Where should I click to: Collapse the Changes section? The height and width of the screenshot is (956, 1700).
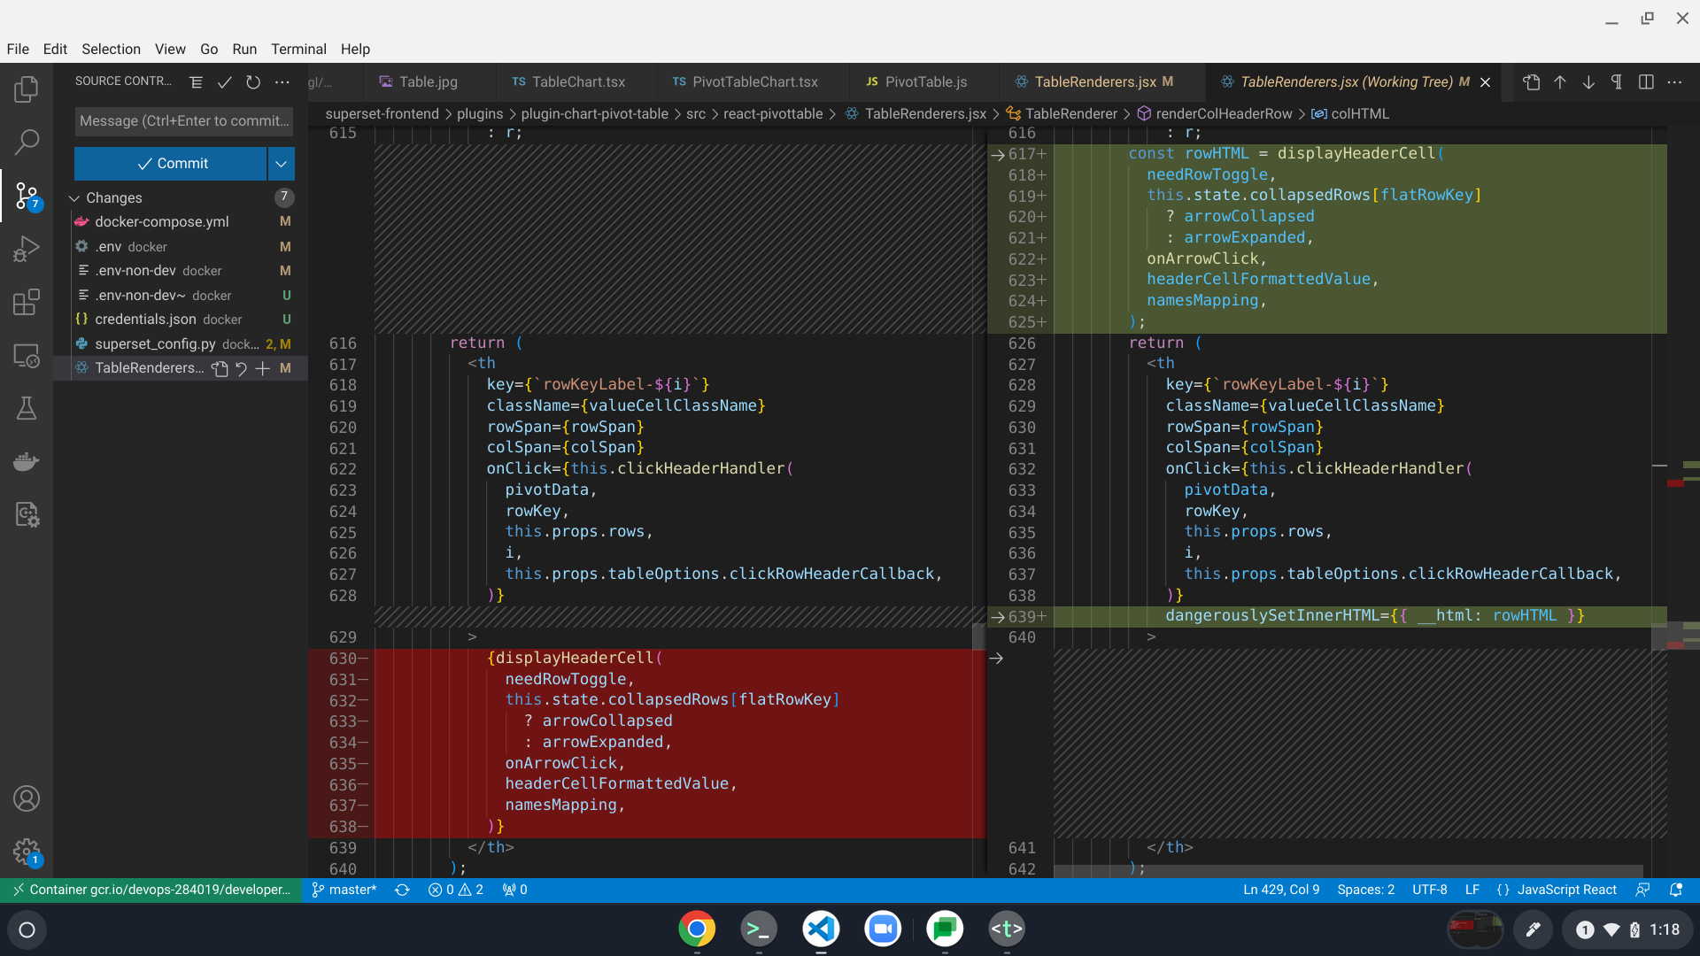[74, 197]
